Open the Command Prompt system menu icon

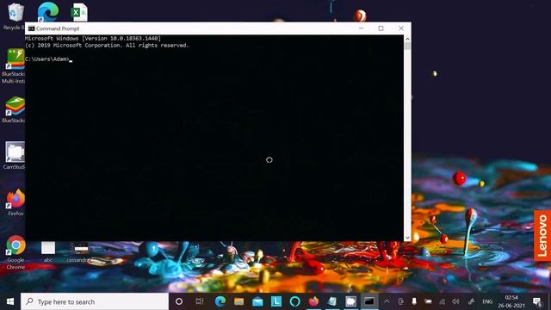pyautogui.click(x=31, y=28)
